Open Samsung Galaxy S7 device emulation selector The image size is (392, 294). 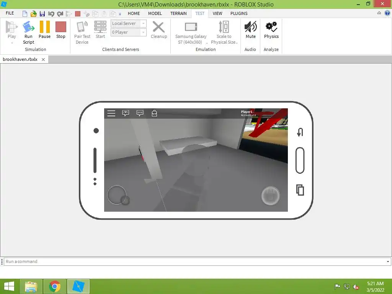point(191,33)
